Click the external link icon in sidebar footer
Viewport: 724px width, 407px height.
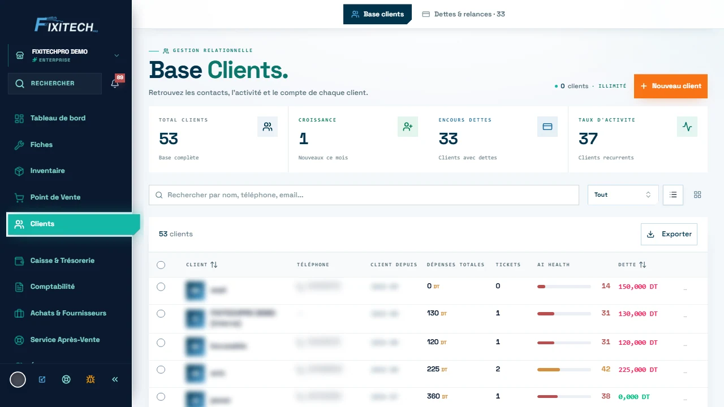point(42,379)
